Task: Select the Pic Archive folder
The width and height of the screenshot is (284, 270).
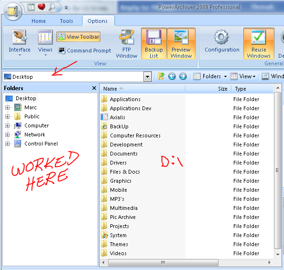Action: [123, 217]
